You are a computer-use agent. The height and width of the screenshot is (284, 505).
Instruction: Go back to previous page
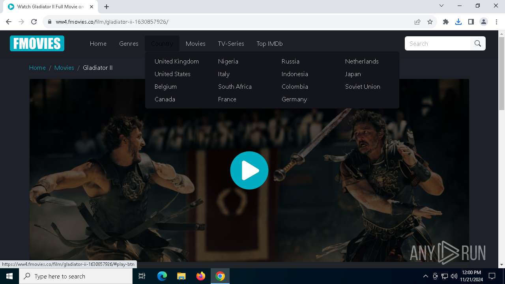pos(9,22)
